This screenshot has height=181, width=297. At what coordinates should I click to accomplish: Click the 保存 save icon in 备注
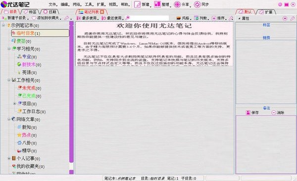(248, 113)
